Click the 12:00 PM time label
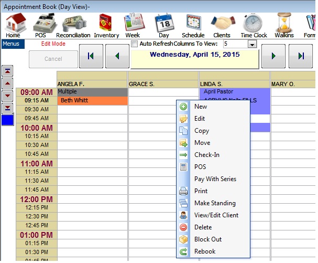The image size is (318, 263). coord(37,199)
